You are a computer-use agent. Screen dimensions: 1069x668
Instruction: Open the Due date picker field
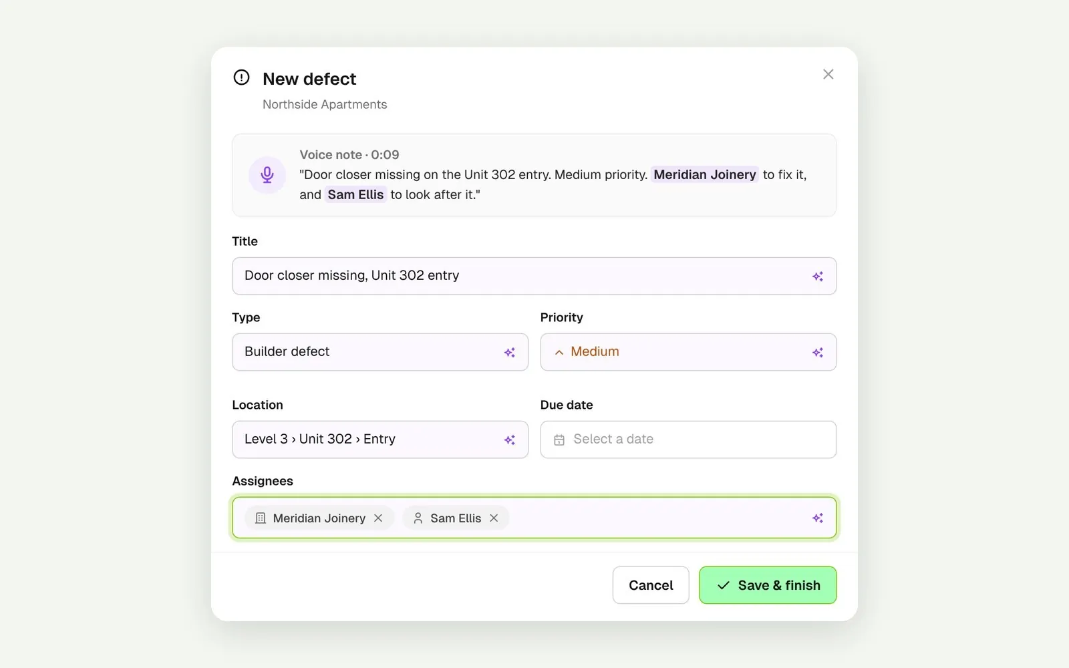(688, 440)
